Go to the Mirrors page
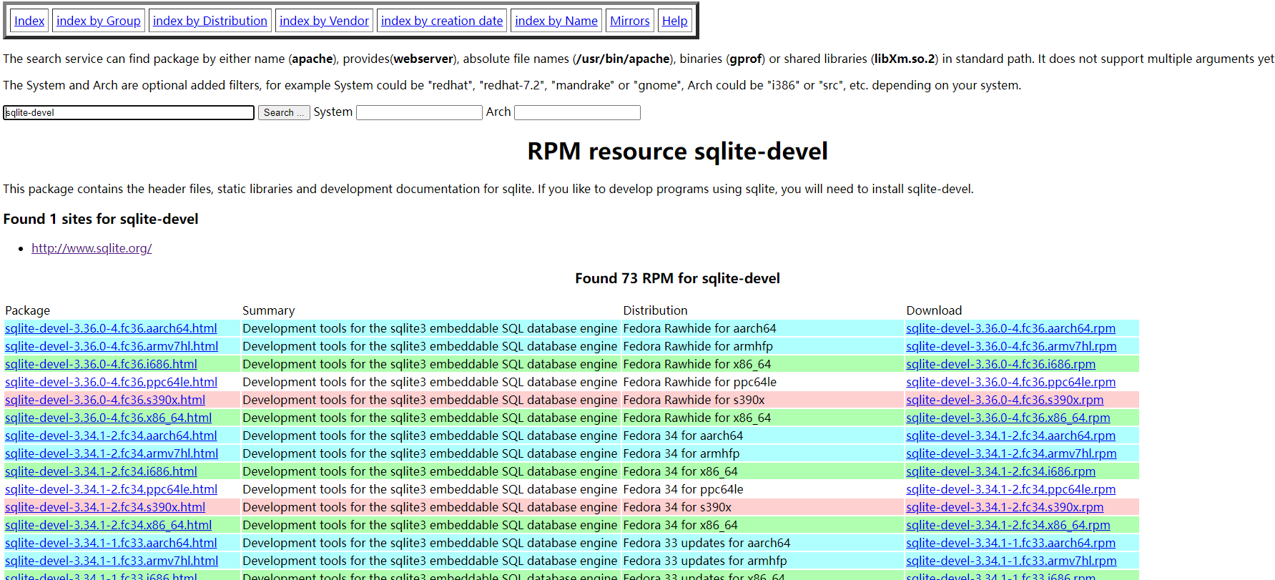The image size is (1275, 580). tap(630, 21)
